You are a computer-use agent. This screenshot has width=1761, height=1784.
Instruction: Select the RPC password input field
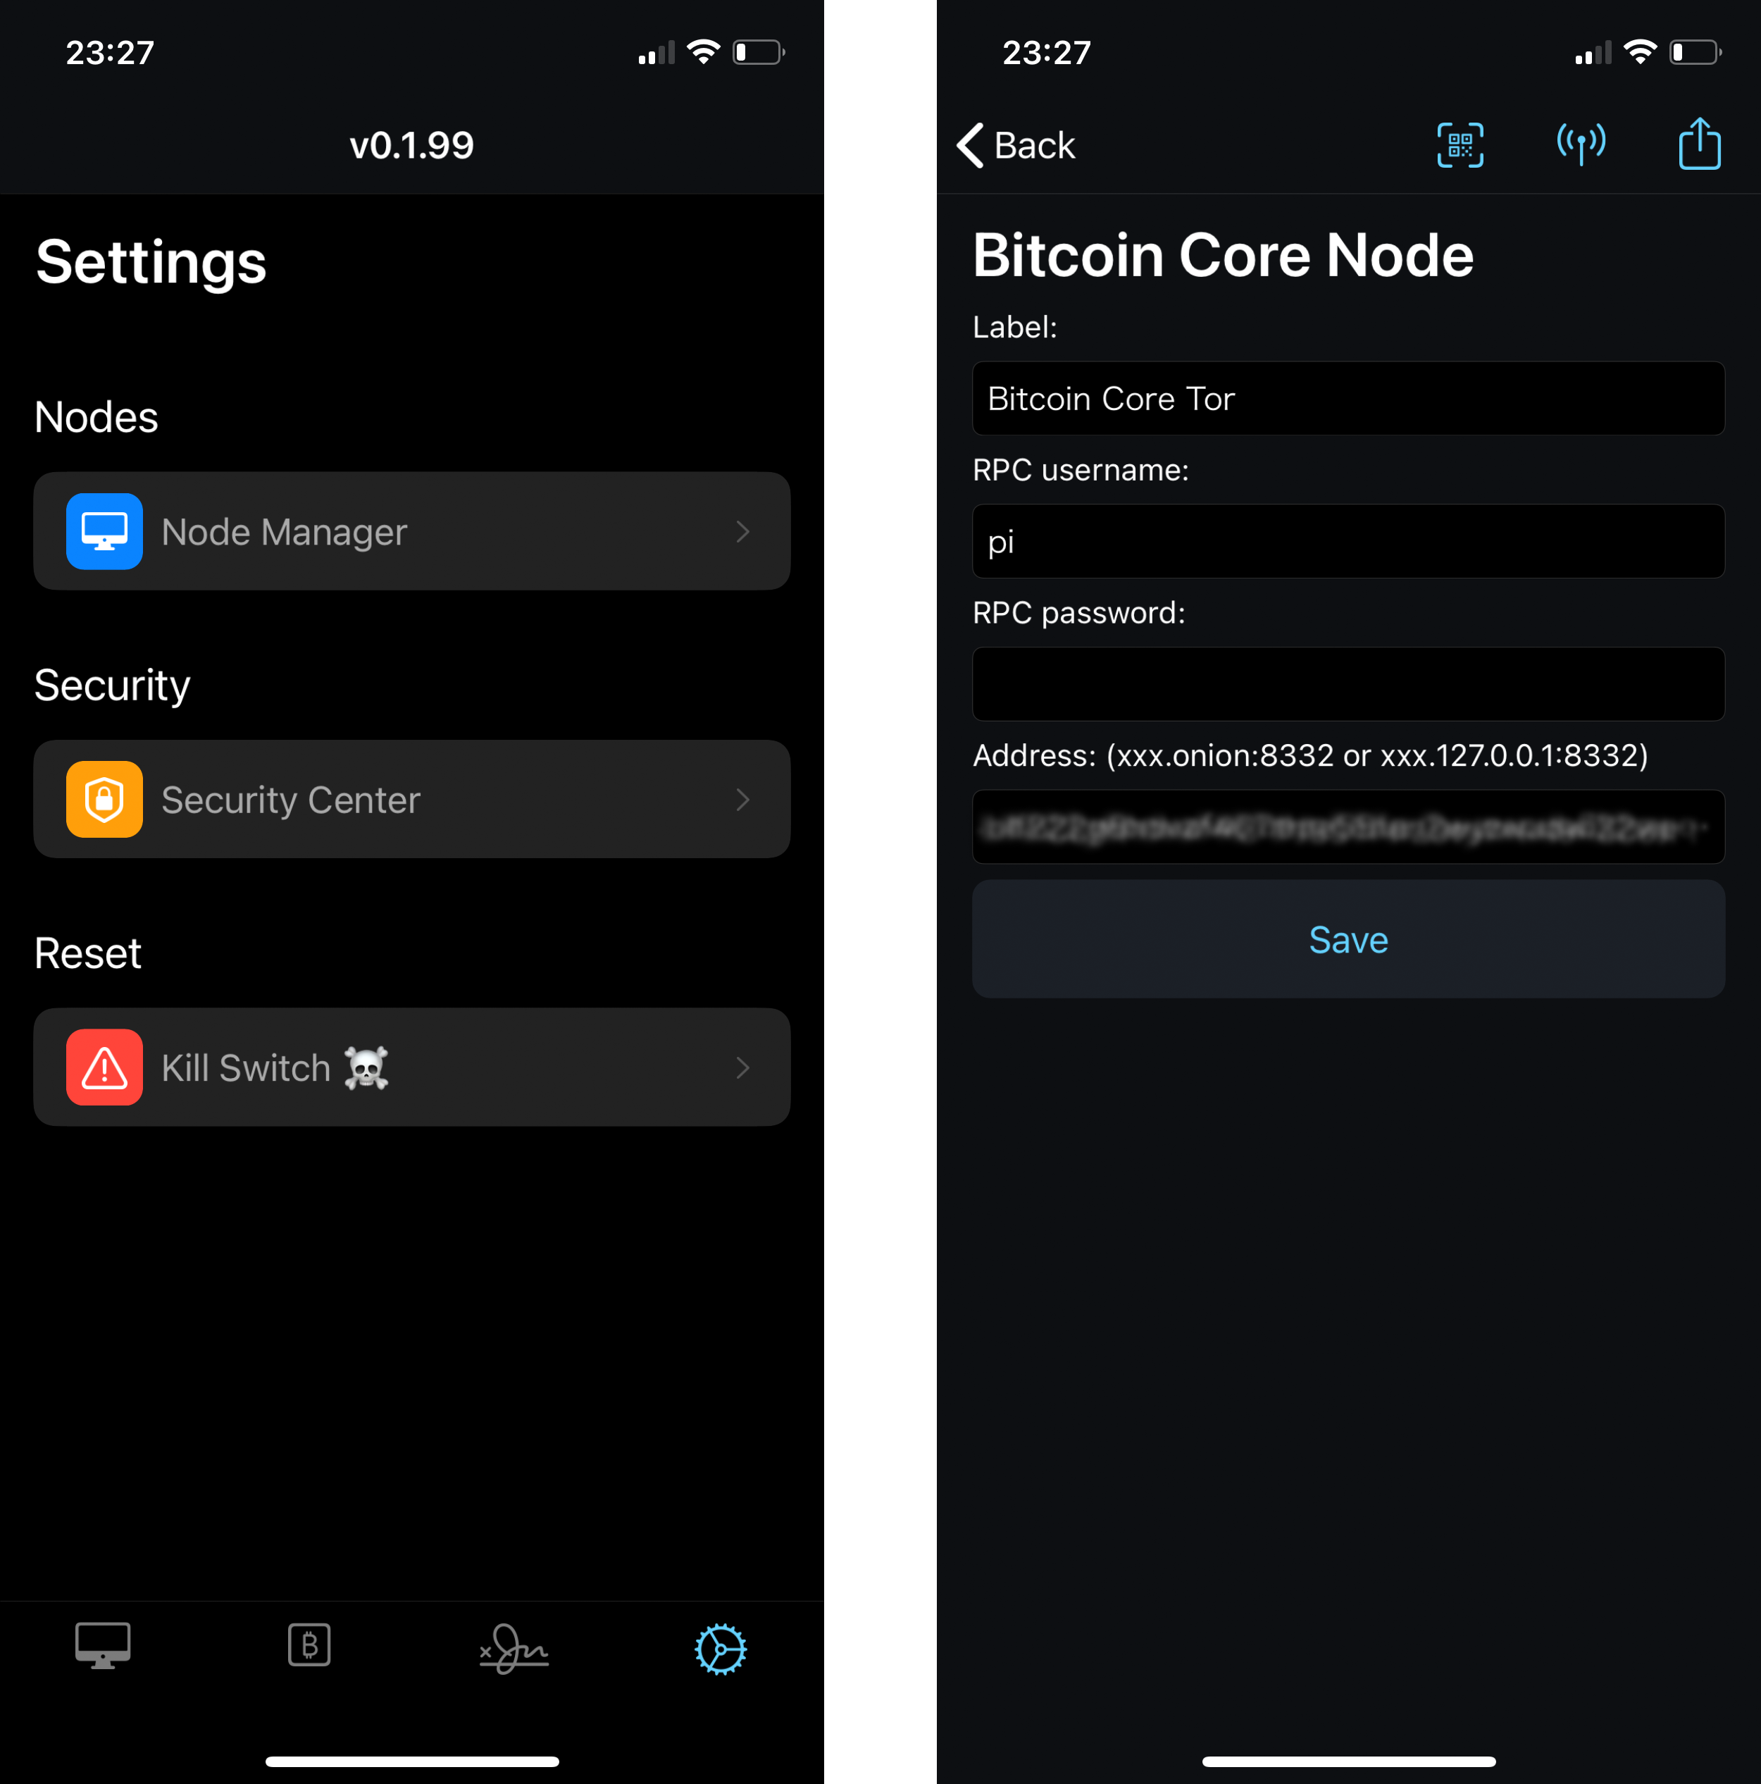pyautogui.click(x=1347, y=681)
